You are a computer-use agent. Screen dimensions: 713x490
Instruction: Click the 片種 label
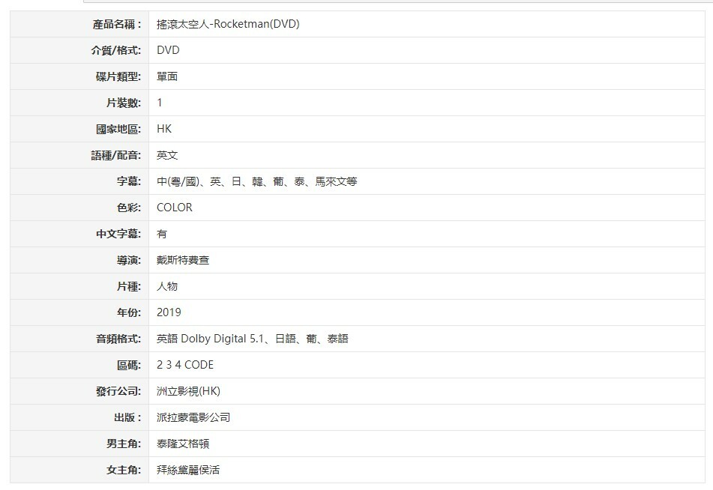129,287
